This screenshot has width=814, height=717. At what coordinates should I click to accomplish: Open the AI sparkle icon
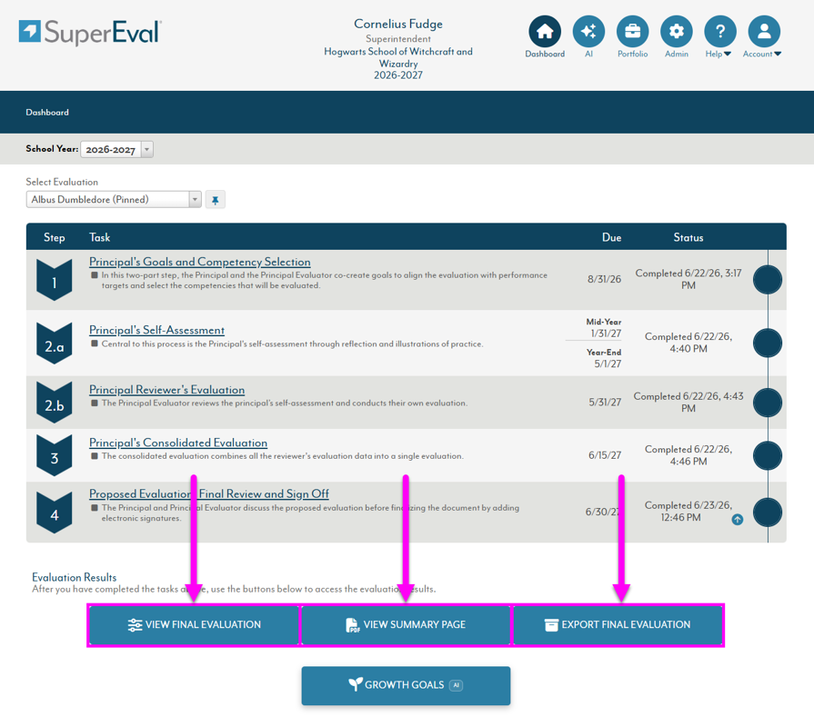click(588, 31)
